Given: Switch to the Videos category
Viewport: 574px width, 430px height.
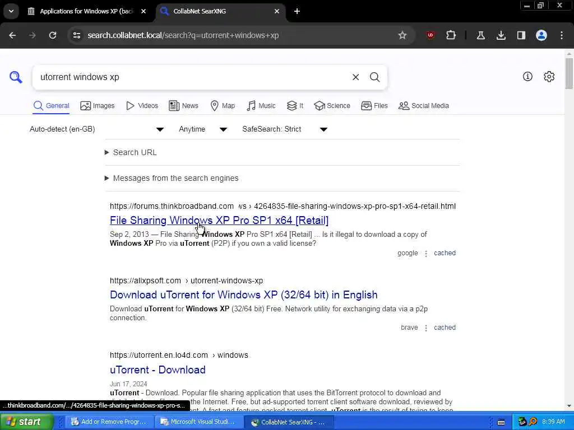Looking at the screenshot, I should click(x=142, y=106).
